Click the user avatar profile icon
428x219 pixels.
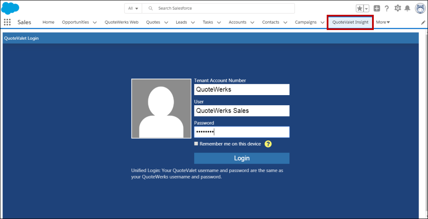coord(420,8)
